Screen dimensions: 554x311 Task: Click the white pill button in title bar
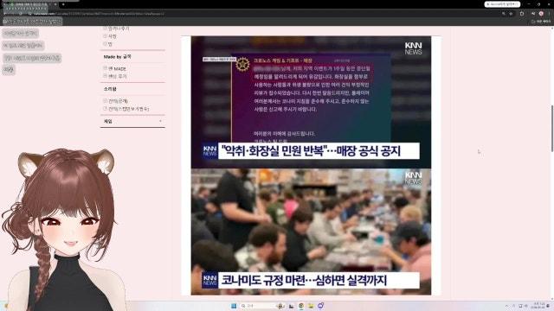coord(502,4)
